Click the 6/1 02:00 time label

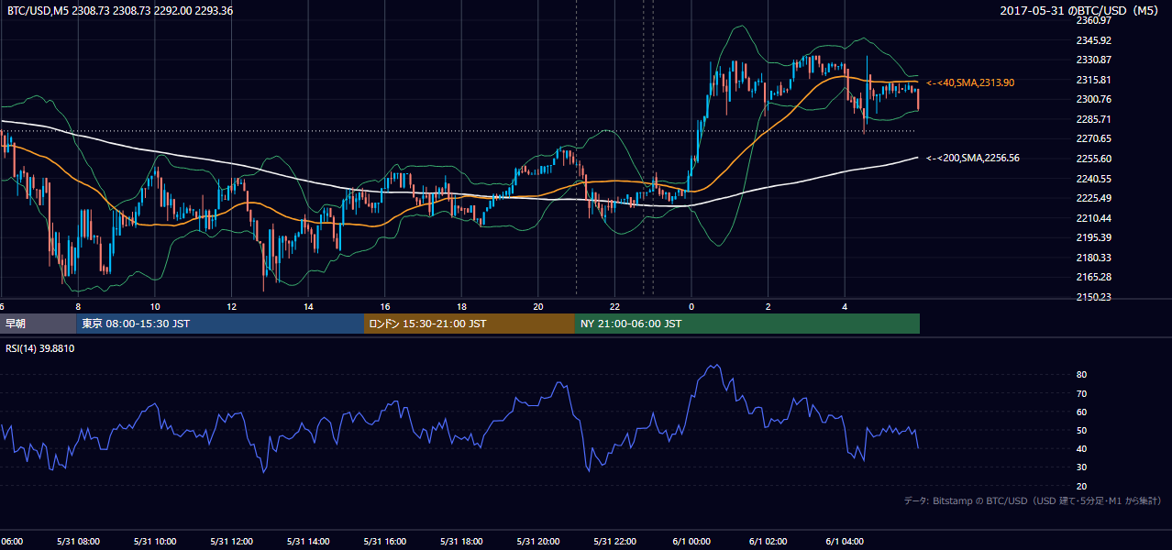coord(768,541)
